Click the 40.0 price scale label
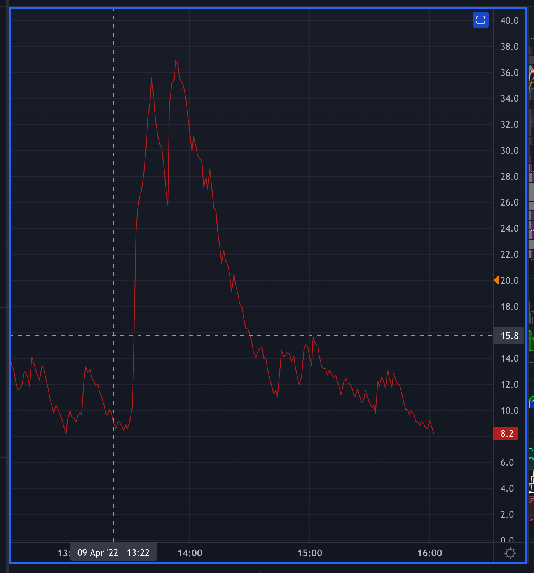This screenshot has width=534, height=573. (510, 21)
